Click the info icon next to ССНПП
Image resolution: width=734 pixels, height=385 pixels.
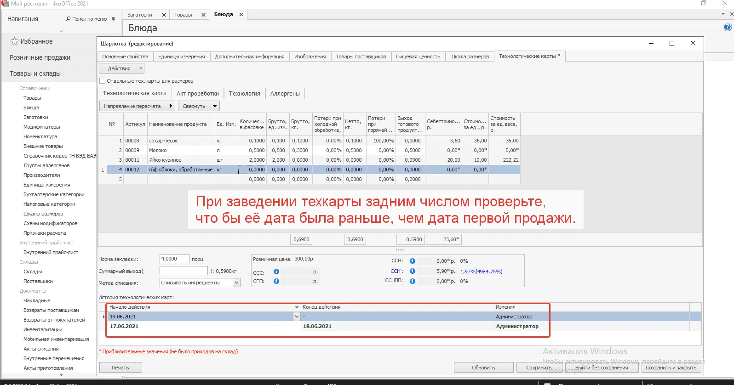(x=413, y=281)
